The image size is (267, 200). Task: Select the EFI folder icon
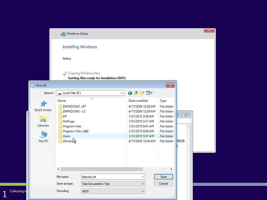click(x=60, y=116)
